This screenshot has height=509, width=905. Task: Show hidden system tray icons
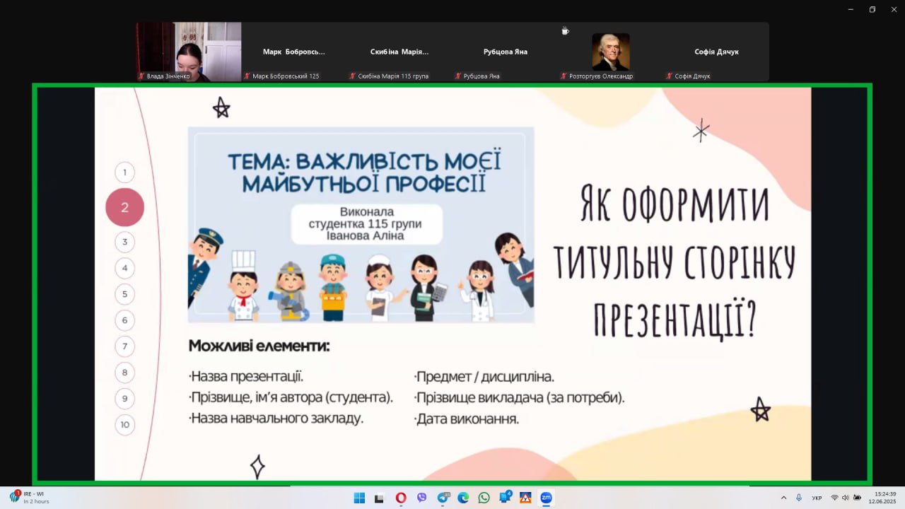(783, 498)
